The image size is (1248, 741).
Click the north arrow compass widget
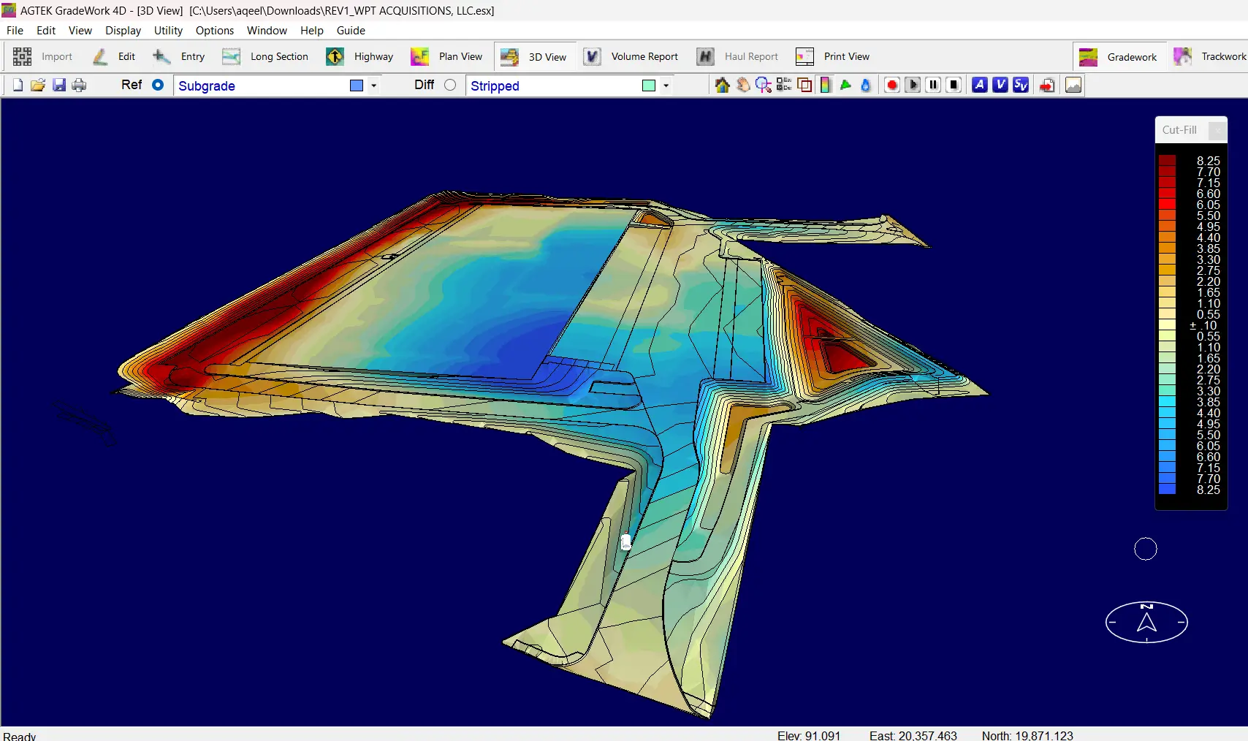coord(1146,622)
